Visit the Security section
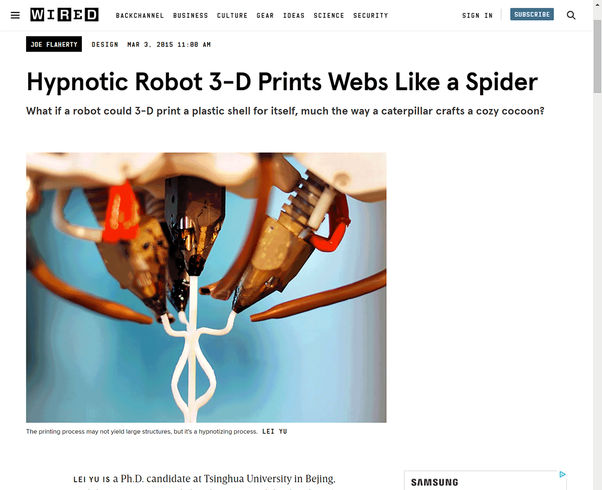The image size is (602, 490). point(371,16)
